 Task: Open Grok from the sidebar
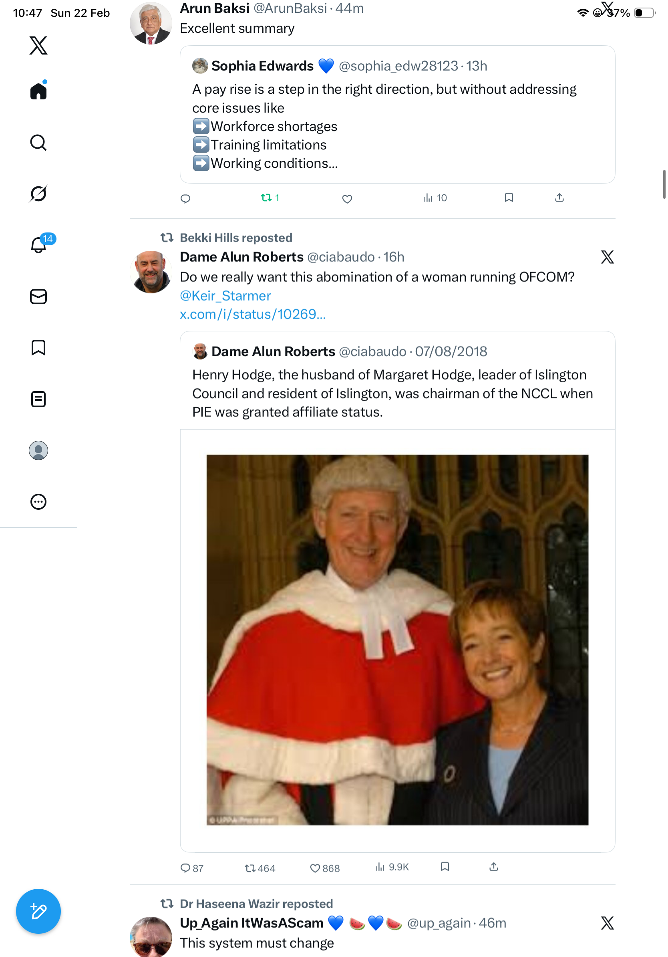click(x=38, y=194)
